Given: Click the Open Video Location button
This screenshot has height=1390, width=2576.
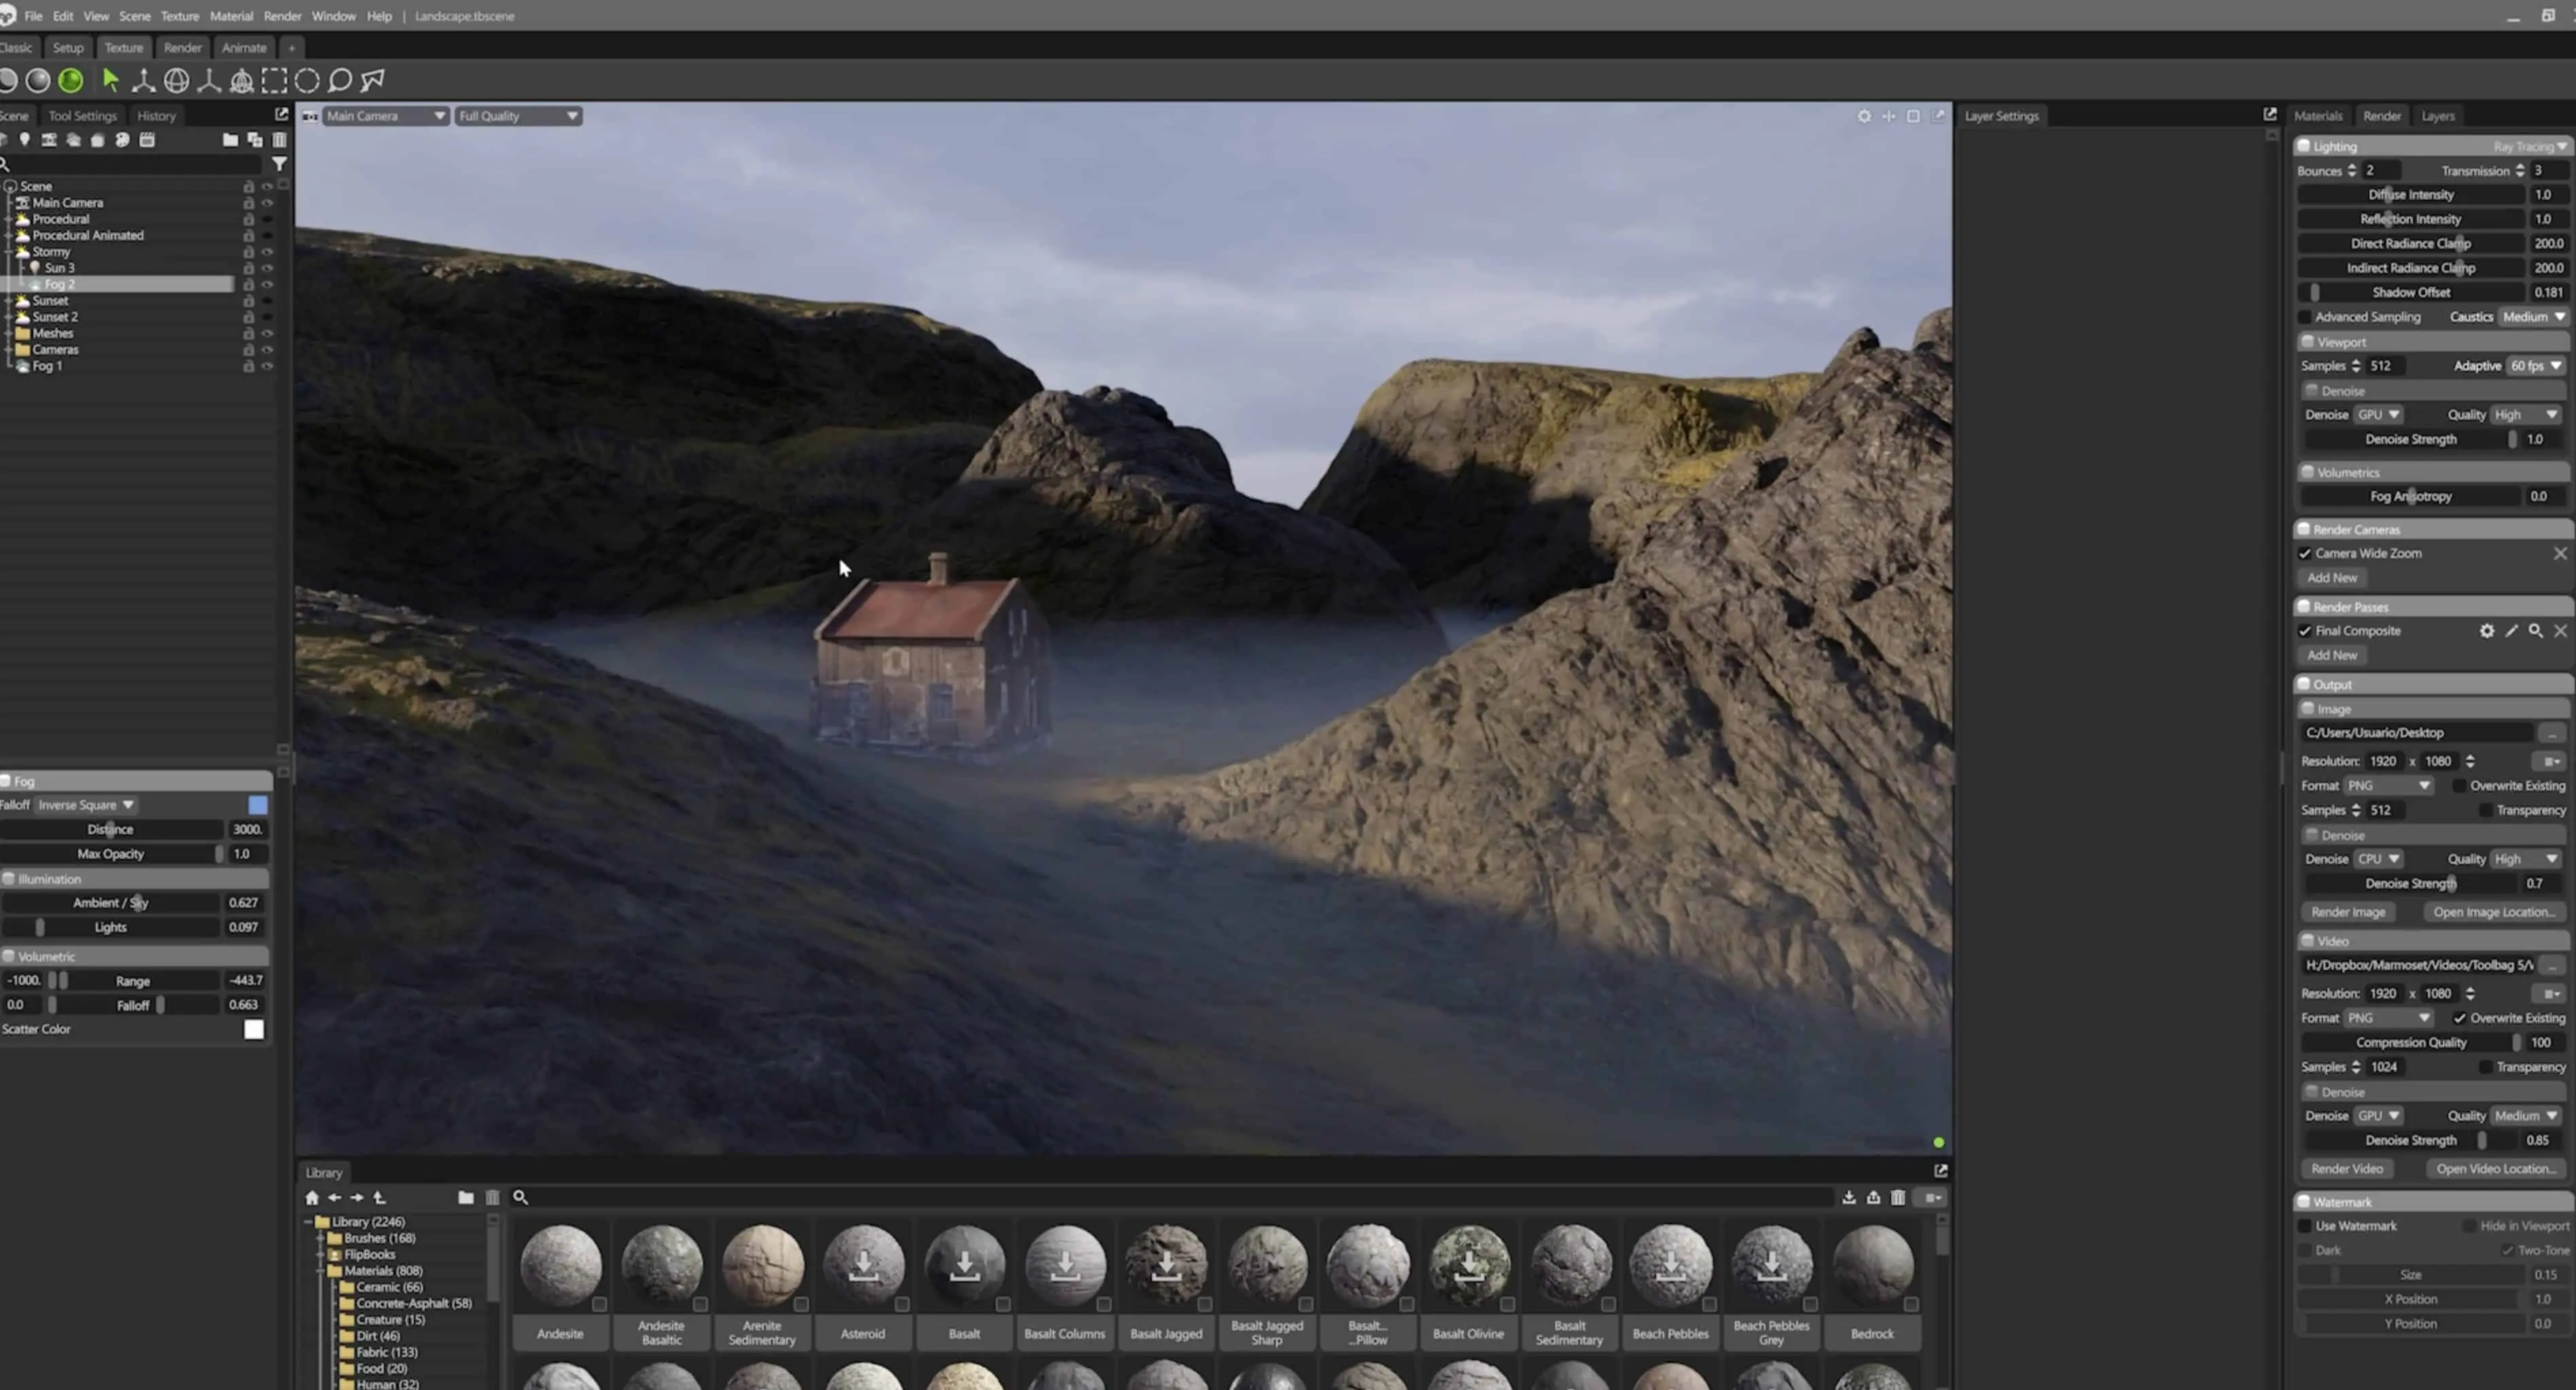Looking at the screenshot, I should 2495,1169.
